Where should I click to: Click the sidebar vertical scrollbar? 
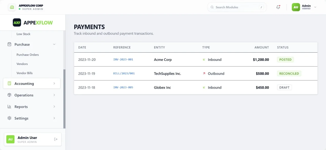(64, 99)
